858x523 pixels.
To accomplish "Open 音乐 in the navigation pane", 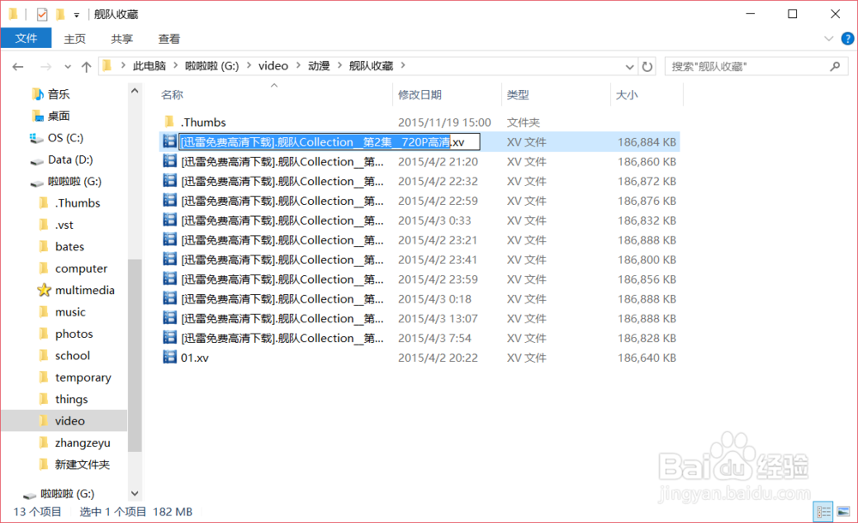I will tap(58, 94).
